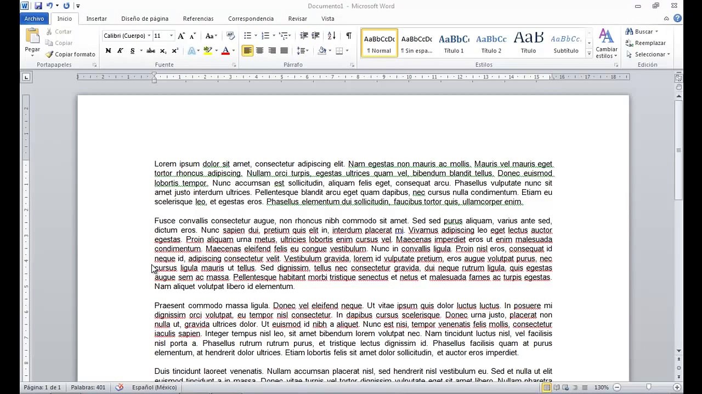702x394 pixels.
Task: Switch to the Diseño de página tab
Action: 145,19
